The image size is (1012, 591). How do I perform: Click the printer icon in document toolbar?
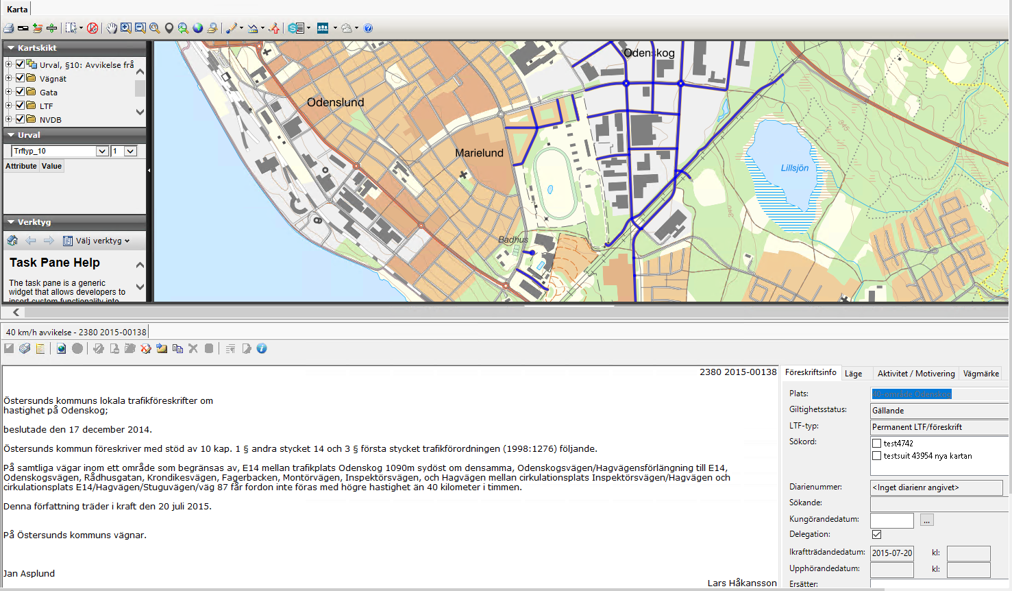point(25,348)
